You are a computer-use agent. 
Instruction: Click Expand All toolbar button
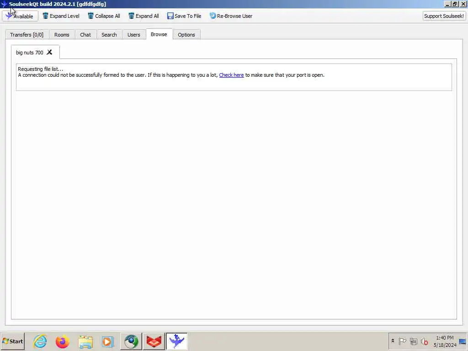pyautogui.click(x=144, y=16)
